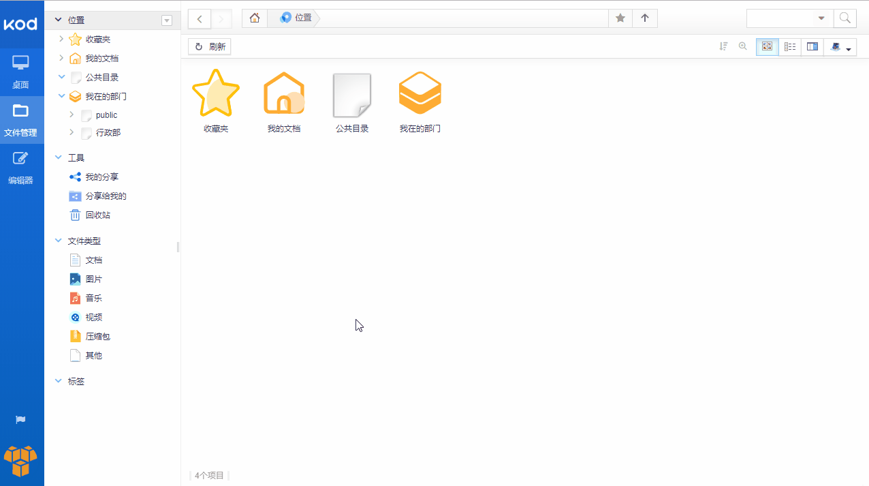Expand the 行政部 folder arrow
Viewport: 869px width, 486px height.
coord(72,132)
